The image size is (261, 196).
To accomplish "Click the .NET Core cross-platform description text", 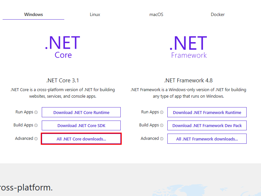I will (63, 93).
